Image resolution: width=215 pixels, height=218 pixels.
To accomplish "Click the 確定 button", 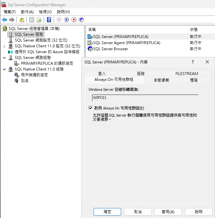I will click(107, 212).
